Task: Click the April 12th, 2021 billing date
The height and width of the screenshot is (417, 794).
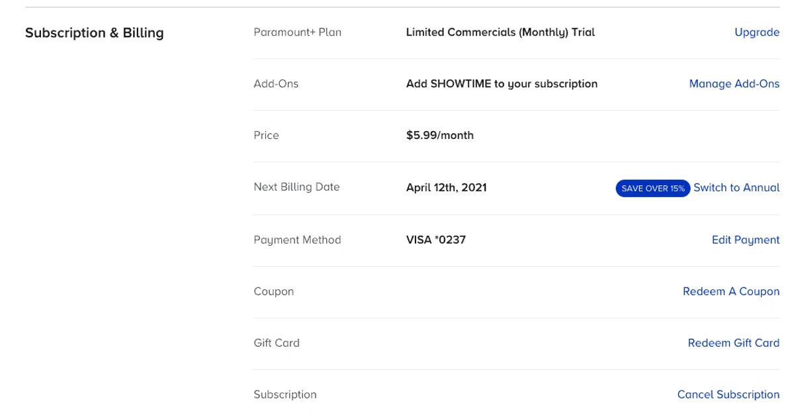Action: point(447,187)
